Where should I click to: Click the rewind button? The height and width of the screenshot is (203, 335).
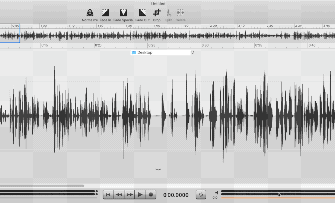[x=119, y=195]
